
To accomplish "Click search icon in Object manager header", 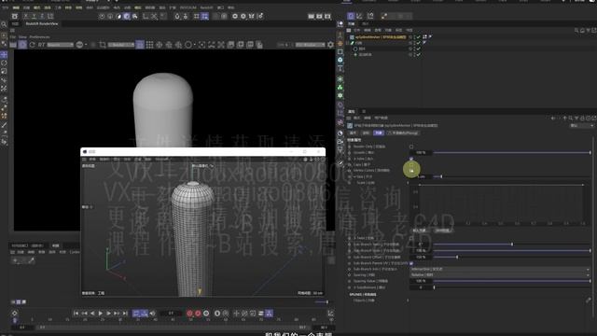I will (x=576, y=30).
